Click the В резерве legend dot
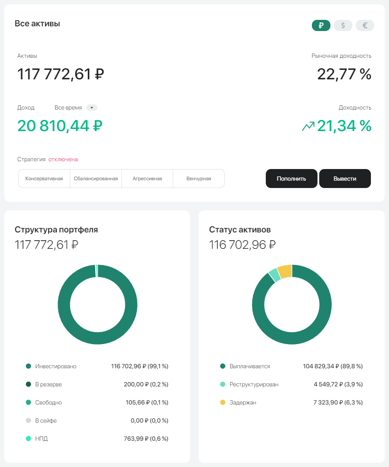The image size is (389, 467). [x=28, y=385]
